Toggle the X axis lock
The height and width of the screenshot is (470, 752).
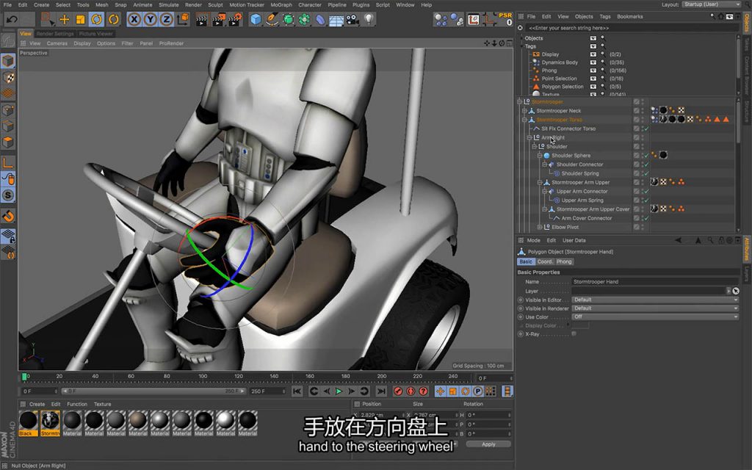[x=134, y=20]
